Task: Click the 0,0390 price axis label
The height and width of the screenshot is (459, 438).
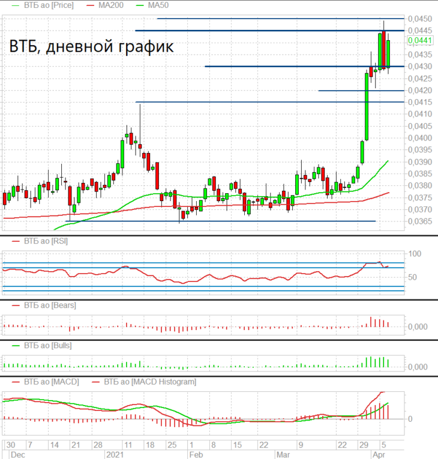Action: coord(420,162)
